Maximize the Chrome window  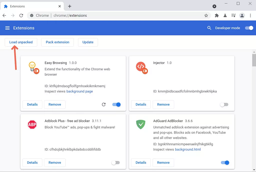coord(238,4)
